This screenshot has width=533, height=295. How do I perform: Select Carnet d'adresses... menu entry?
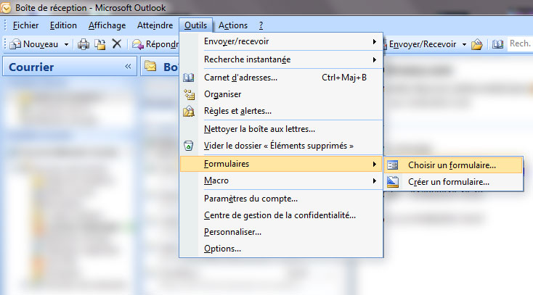(281, 78)
